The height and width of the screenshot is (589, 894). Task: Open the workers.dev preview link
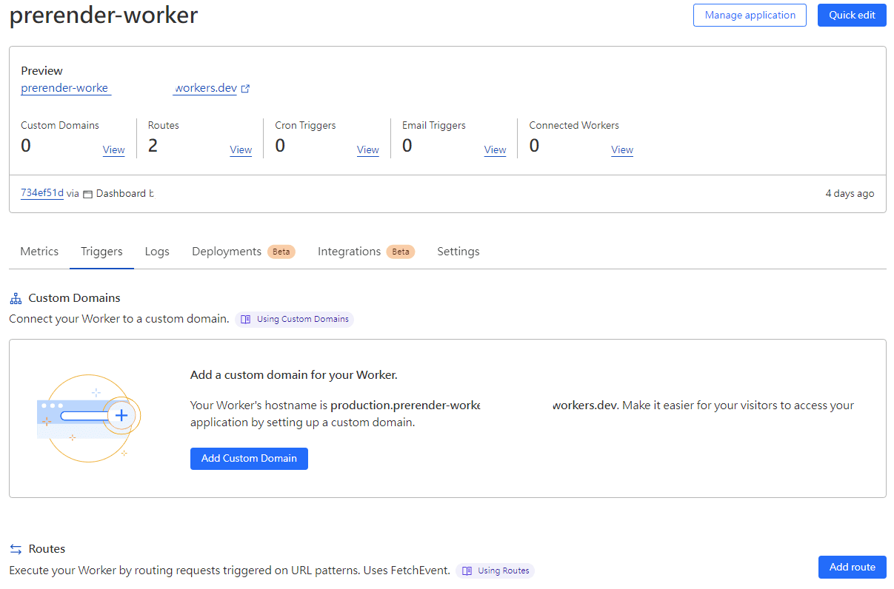(205, 88)
